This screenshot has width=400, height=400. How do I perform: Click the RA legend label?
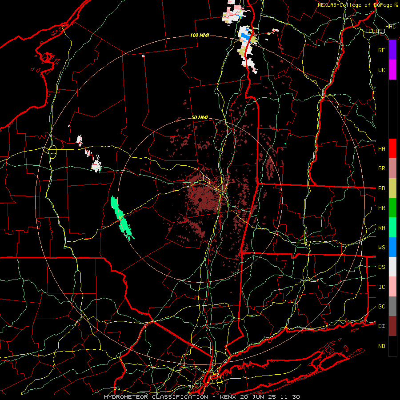click(381, 228)
